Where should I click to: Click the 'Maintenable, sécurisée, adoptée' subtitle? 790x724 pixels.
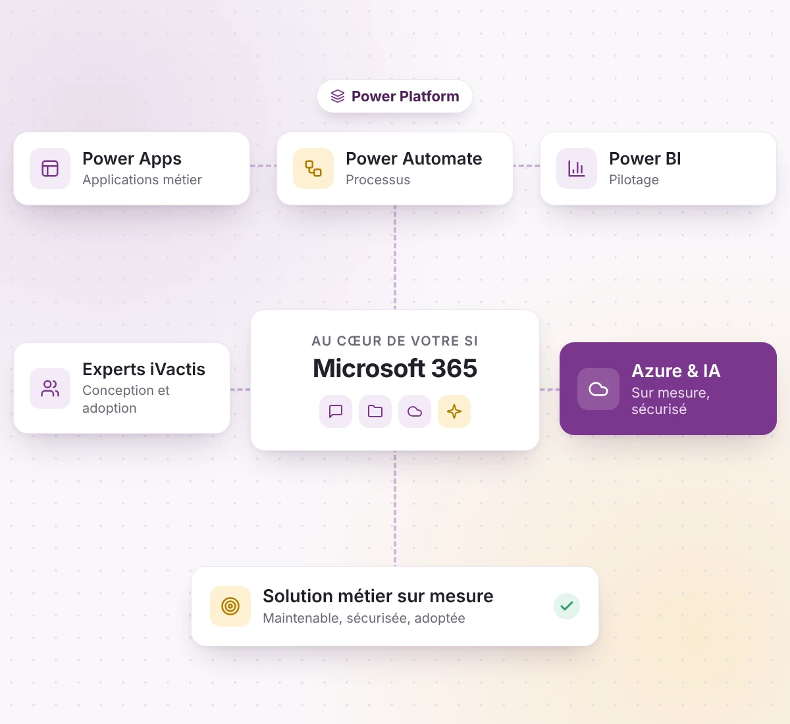tap(364, 618)
